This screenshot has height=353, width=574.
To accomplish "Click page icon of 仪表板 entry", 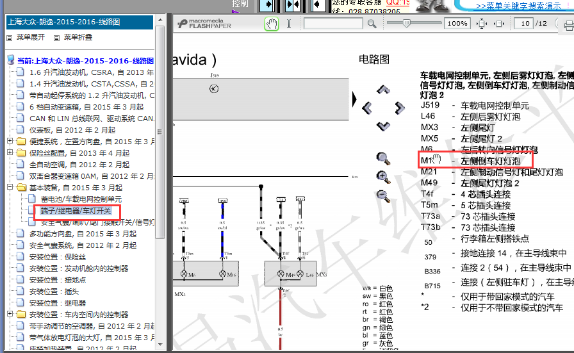I will click(x=20, y=129).
